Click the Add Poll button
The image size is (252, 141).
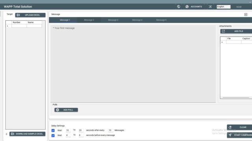pos(66,110)
